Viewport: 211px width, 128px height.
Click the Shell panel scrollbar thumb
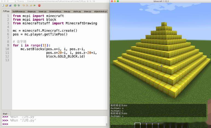coord(107,124)
